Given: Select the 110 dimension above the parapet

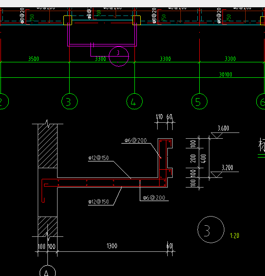Looking at the screenshot, I should coord(160,117).
